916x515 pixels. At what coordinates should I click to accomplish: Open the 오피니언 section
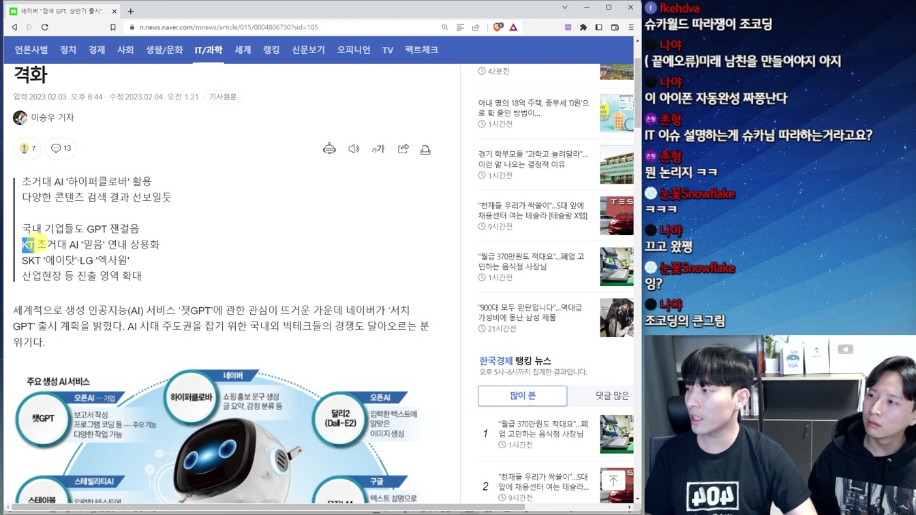(354, 50)
